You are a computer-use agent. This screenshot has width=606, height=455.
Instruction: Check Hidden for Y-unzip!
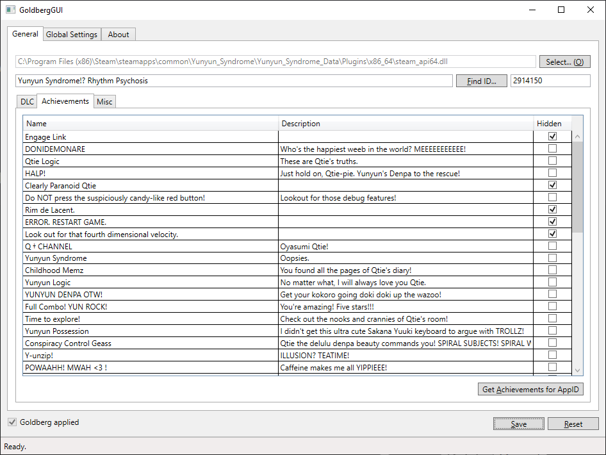point(553,355)
